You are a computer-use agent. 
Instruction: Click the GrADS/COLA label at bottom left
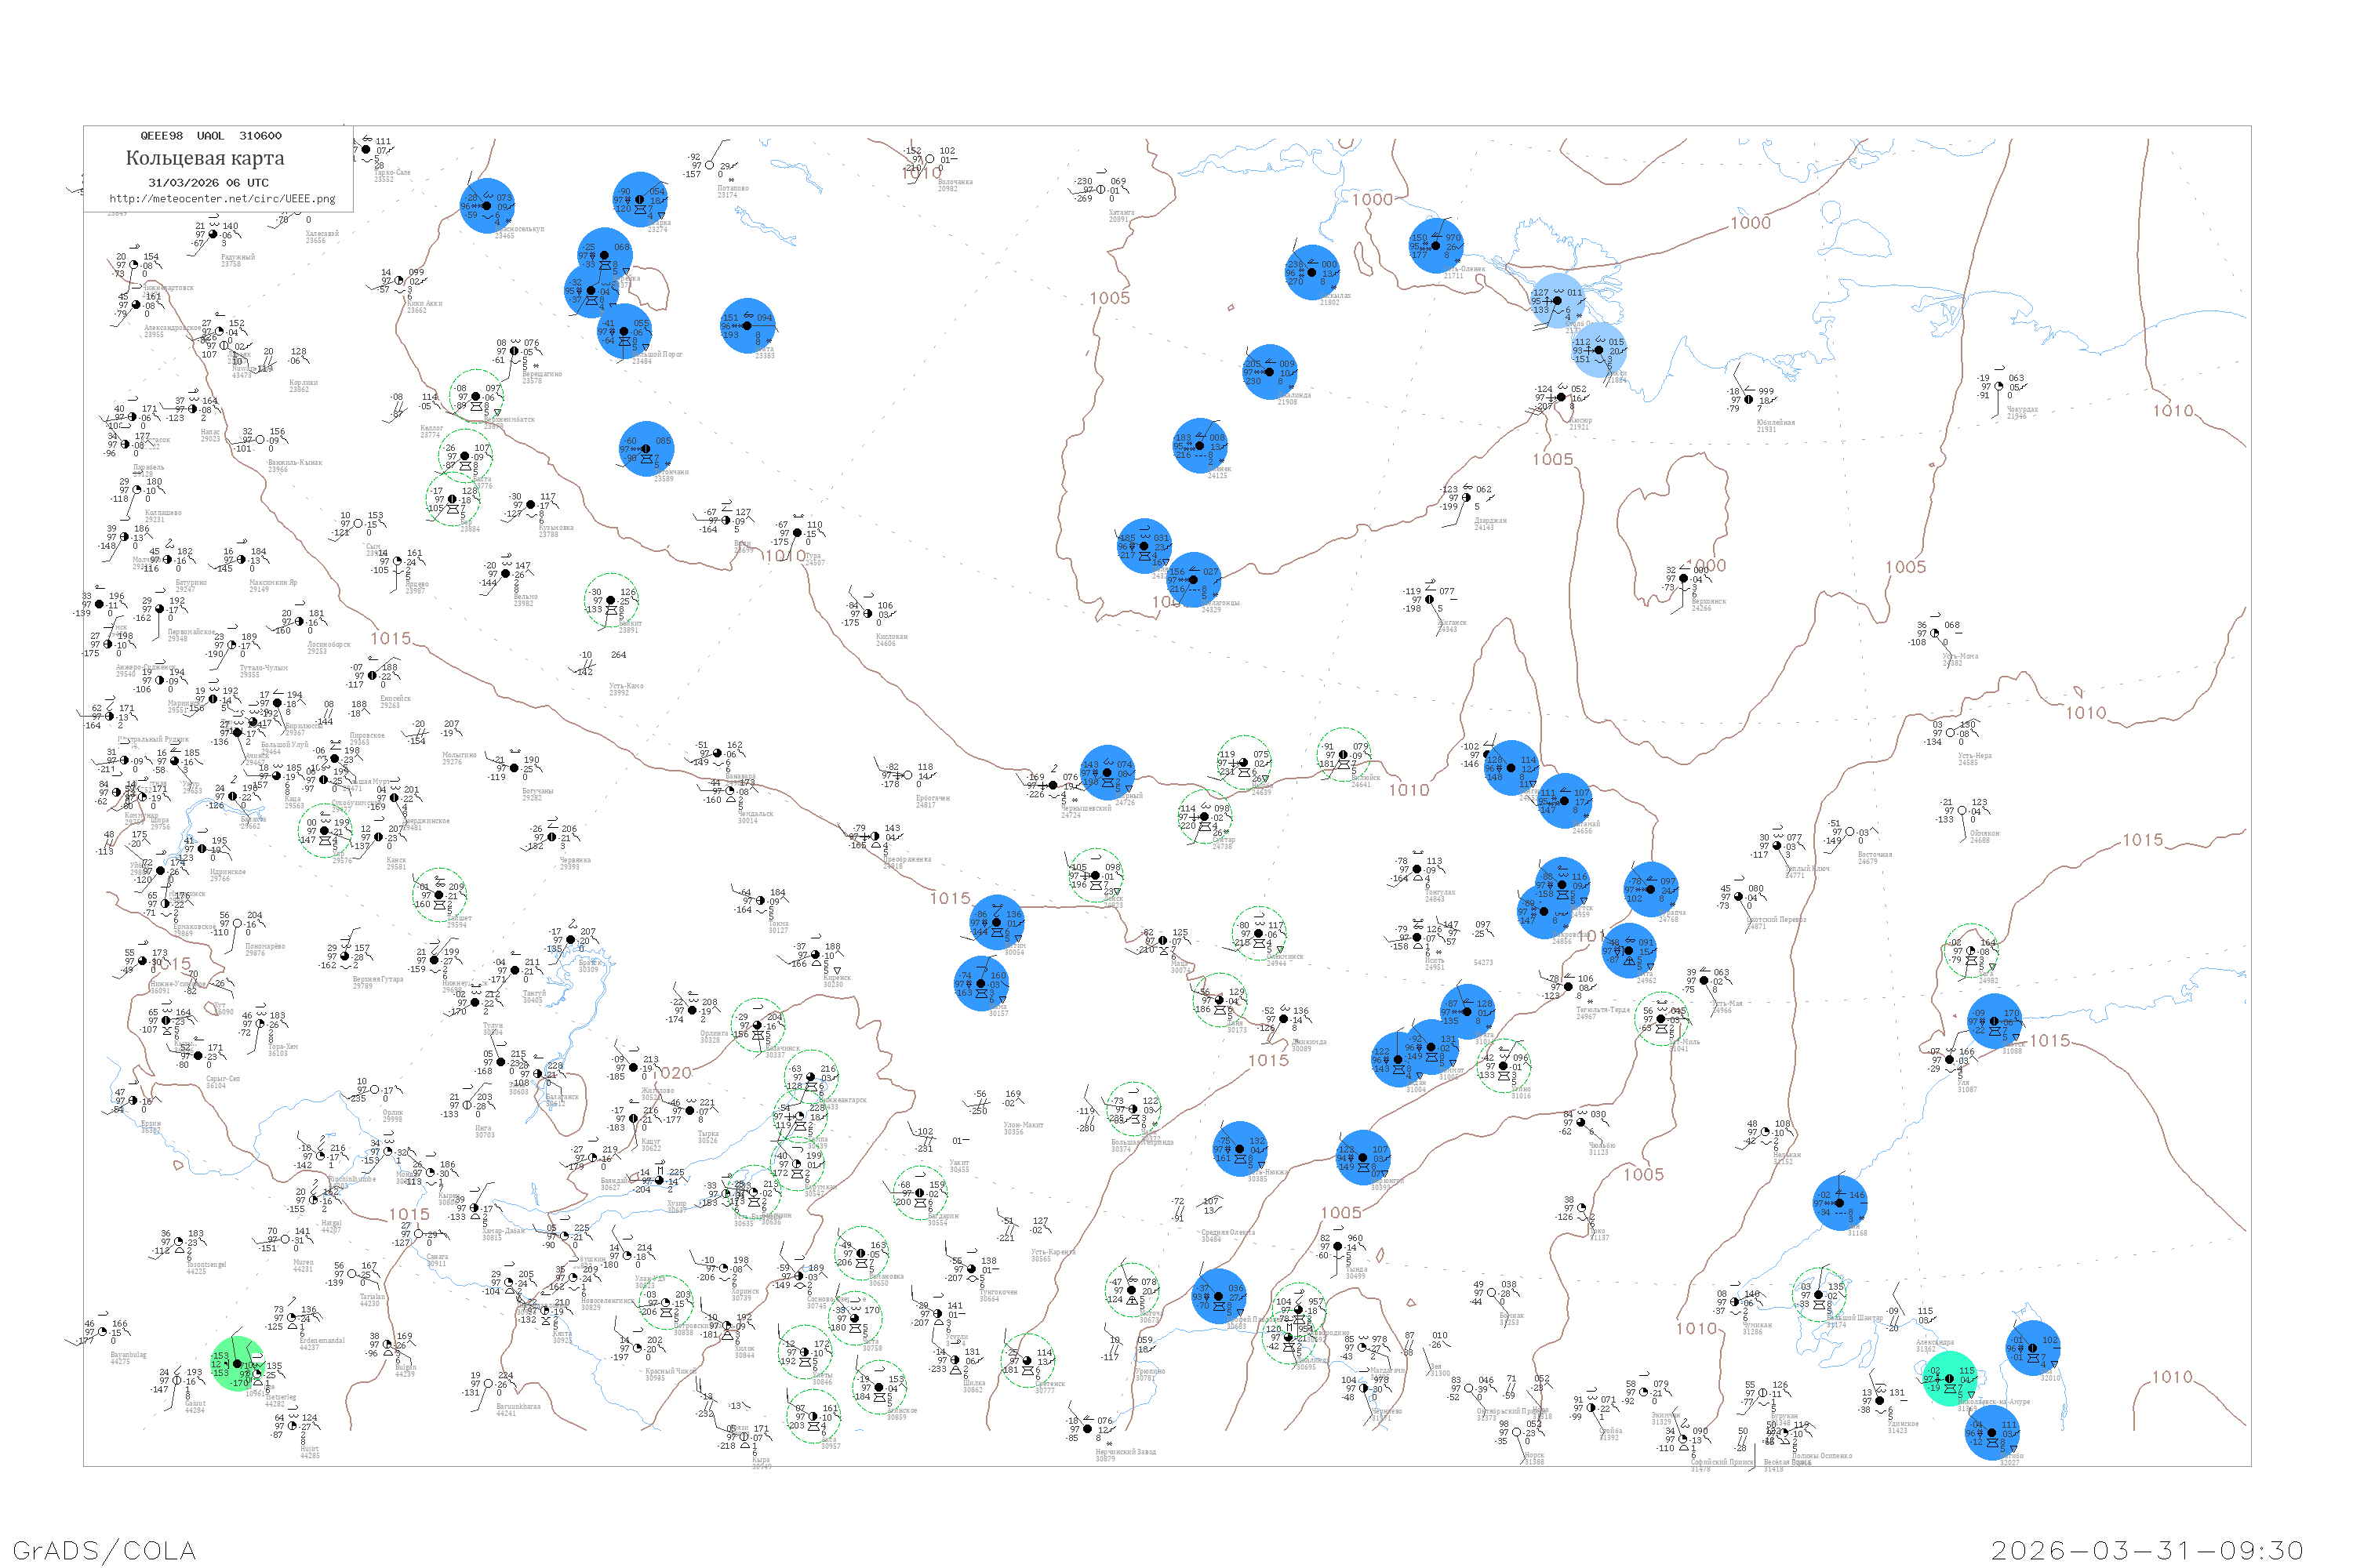tap(104, 1550)
